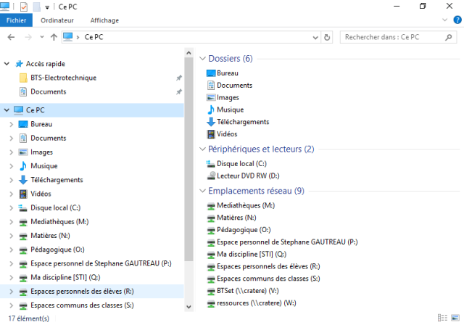Collapse the Ce PC tree node
The image size is (464, 325).
[7, 110]
